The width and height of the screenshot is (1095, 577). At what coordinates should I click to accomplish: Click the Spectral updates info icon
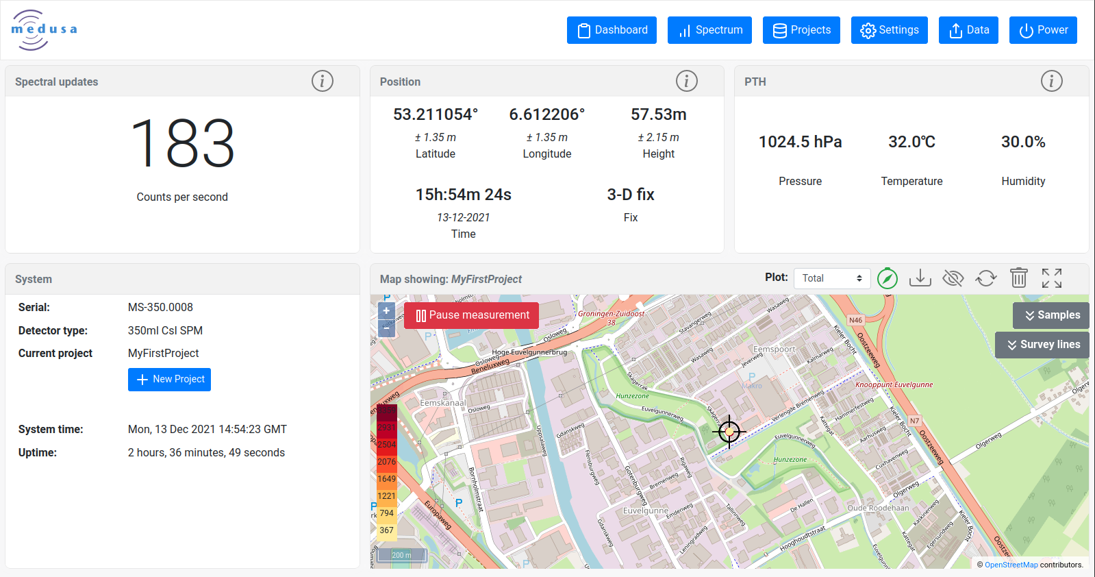tap(323, 81)
